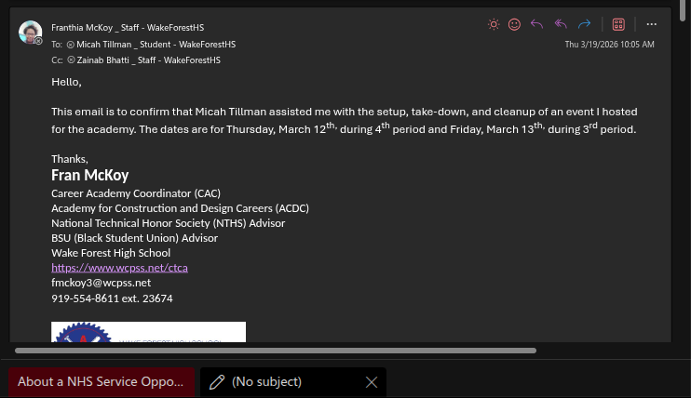Click the pencil draft icon on tab

(x=217, y=382)
